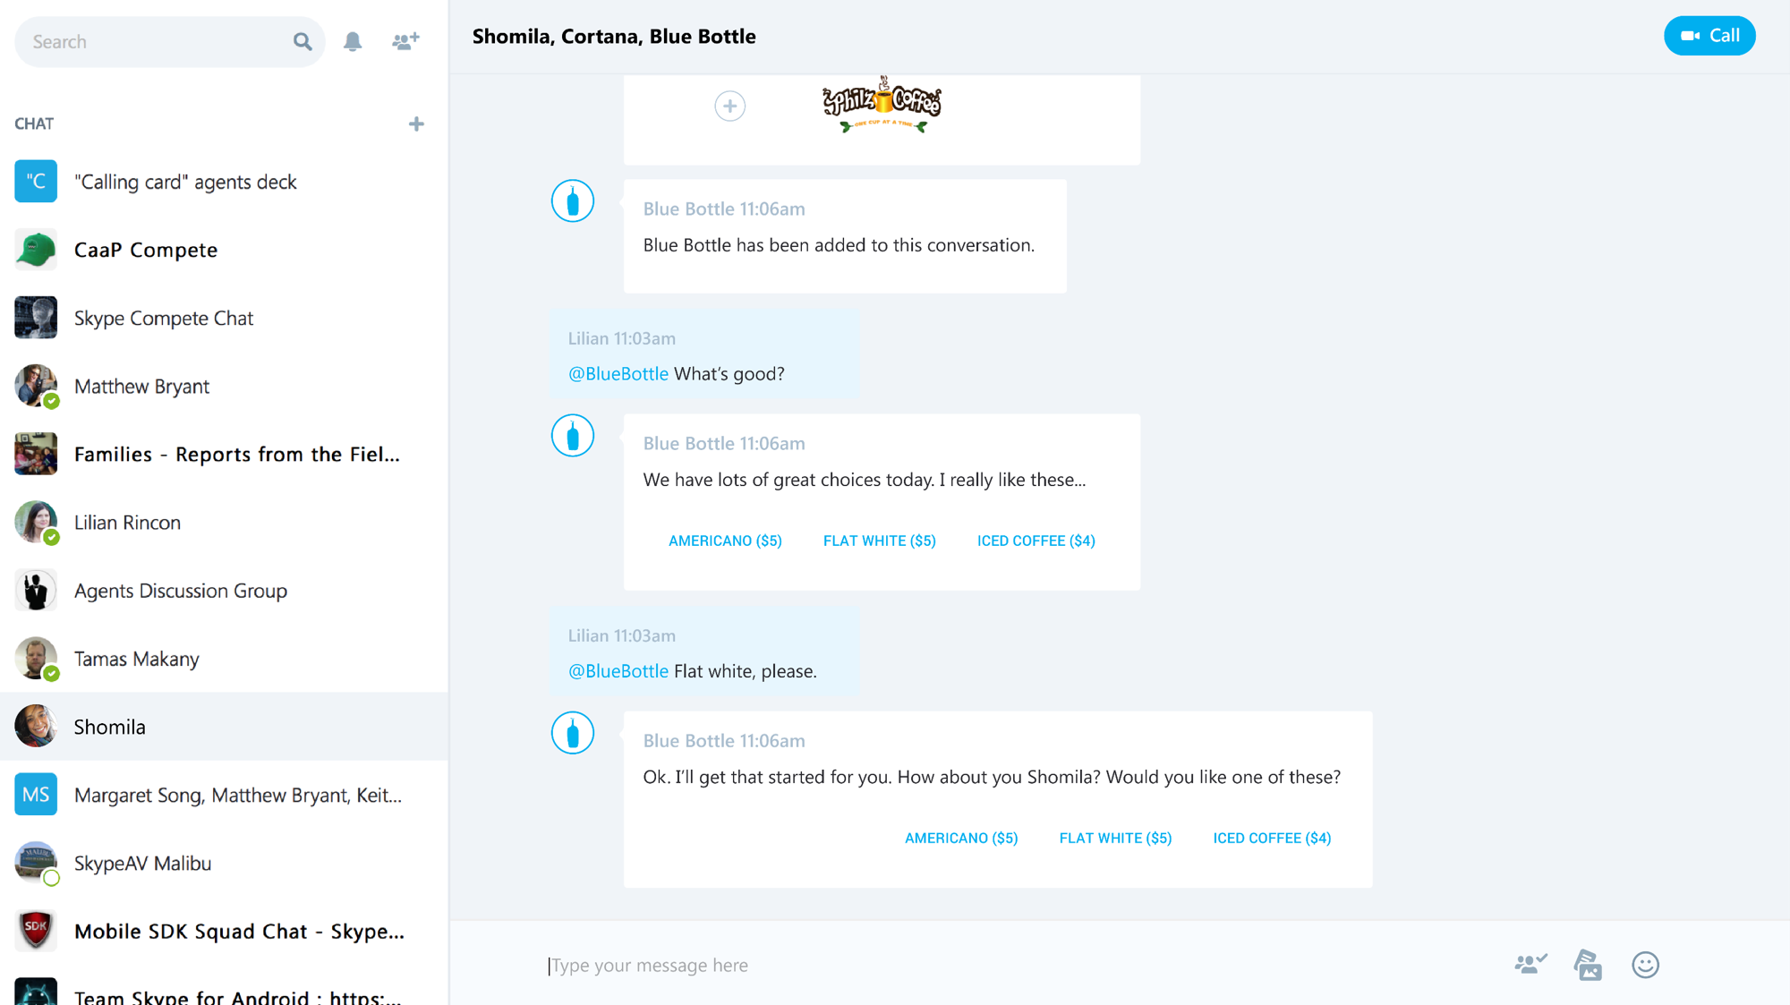
Task: Click the Type your message here field
Action: click(1020, 965)
